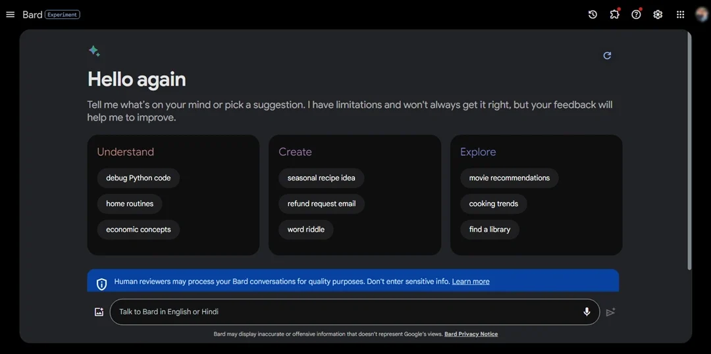Click the Bard sparkle logo
Screen dimensions: 711x354
pyautogui.click(x=94, y=51)
